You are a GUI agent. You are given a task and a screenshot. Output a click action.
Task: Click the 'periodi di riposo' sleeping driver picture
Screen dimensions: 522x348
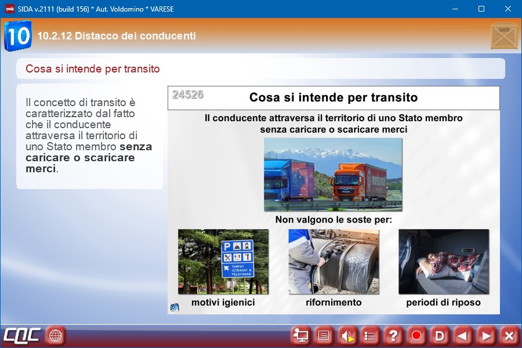(444, 262)
